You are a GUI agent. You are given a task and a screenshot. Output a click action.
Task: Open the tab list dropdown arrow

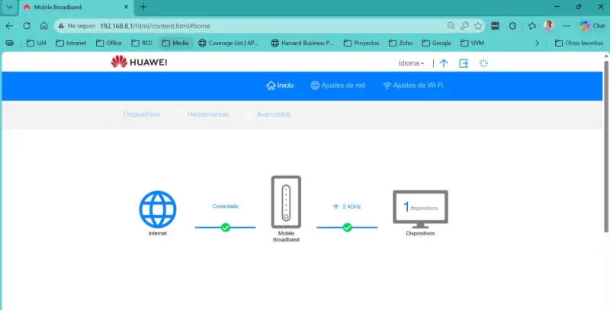point(9,7)
